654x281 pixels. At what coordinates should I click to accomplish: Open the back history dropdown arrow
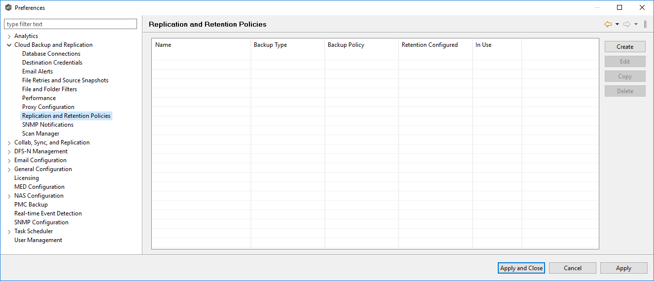[x=617, y=24]
